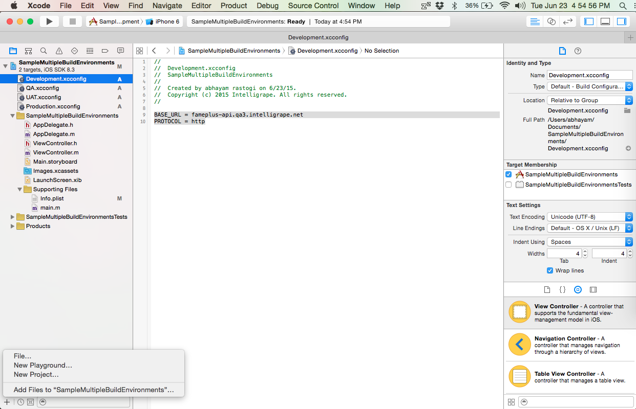Show the Project navigator
This screenshot has height=409, width=636.
coord(13,51)
